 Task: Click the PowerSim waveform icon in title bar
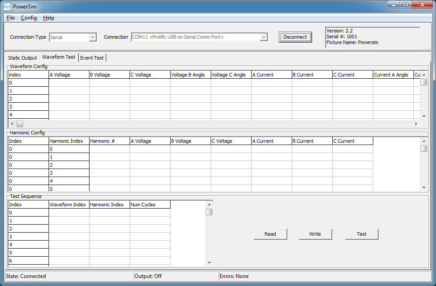(7, 6)
